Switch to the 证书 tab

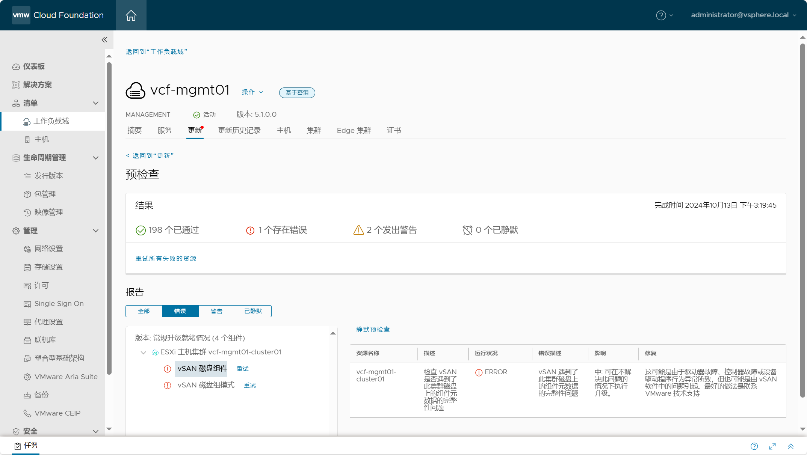[x=394, y=131]
